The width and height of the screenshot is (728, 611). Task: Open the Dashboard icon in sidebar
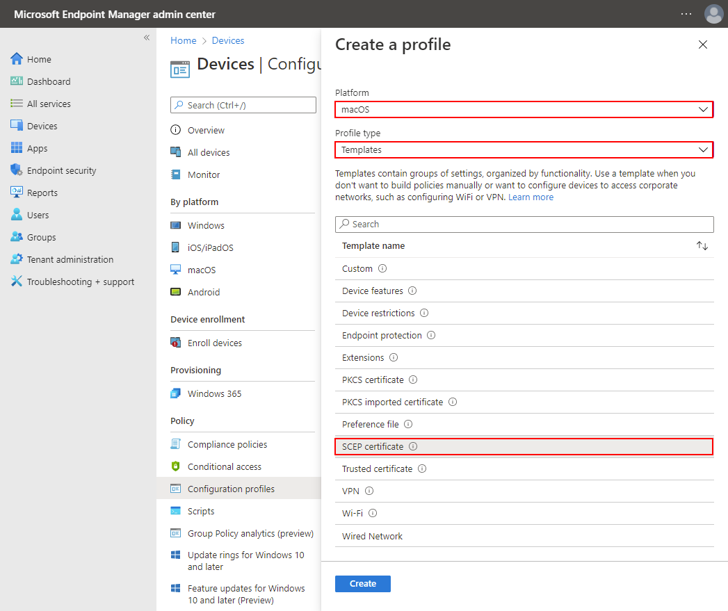[x=17, y=81]
